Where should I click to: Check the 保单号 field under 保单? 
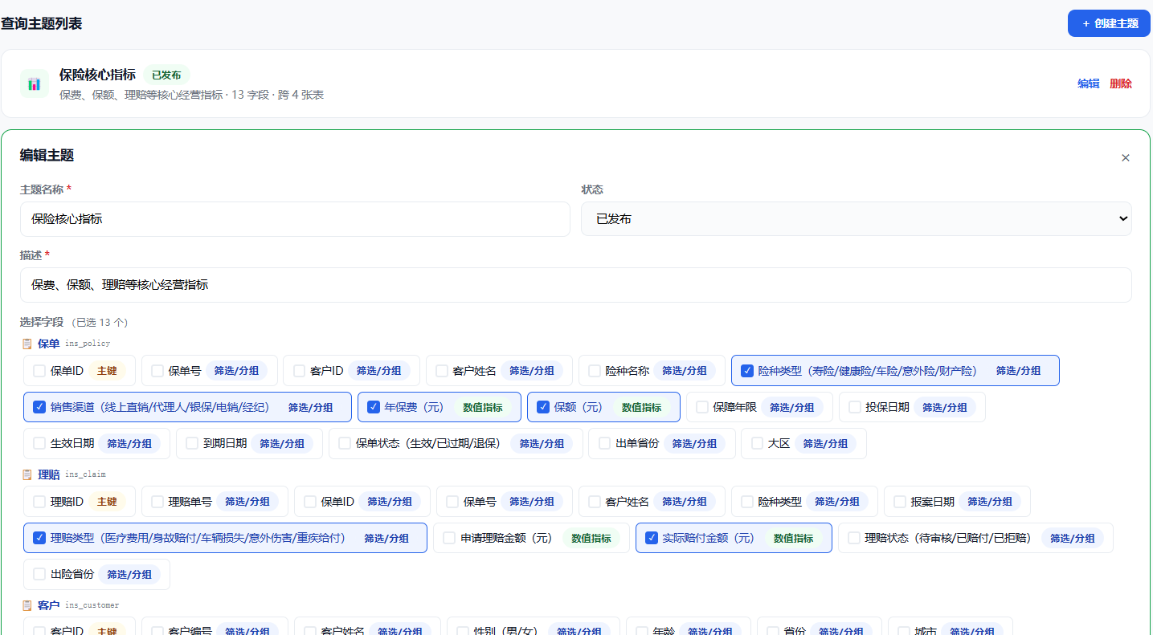(x=157, y=371)
